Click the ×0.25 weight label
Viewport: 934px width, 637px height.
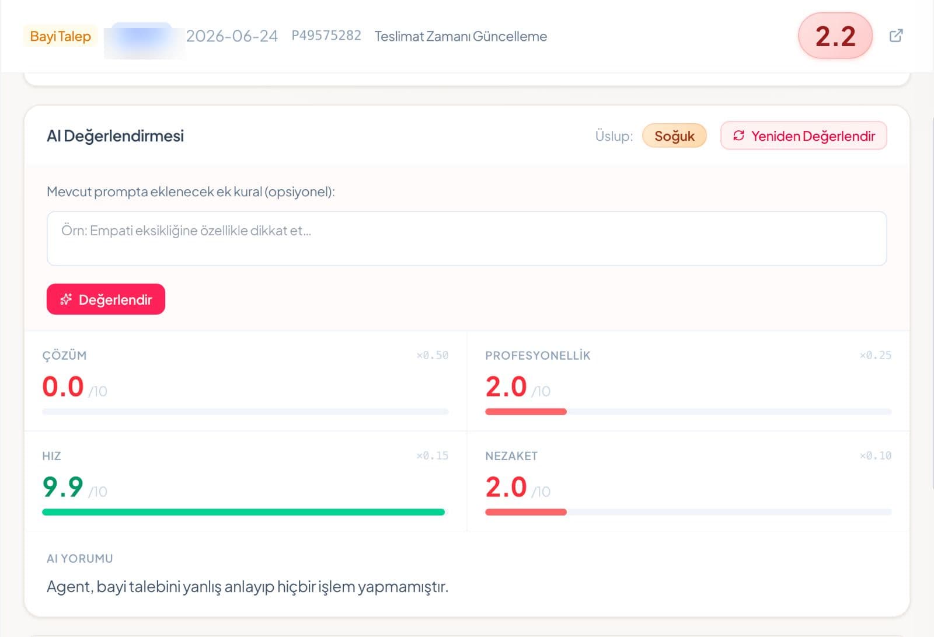[x=876, y=355]
